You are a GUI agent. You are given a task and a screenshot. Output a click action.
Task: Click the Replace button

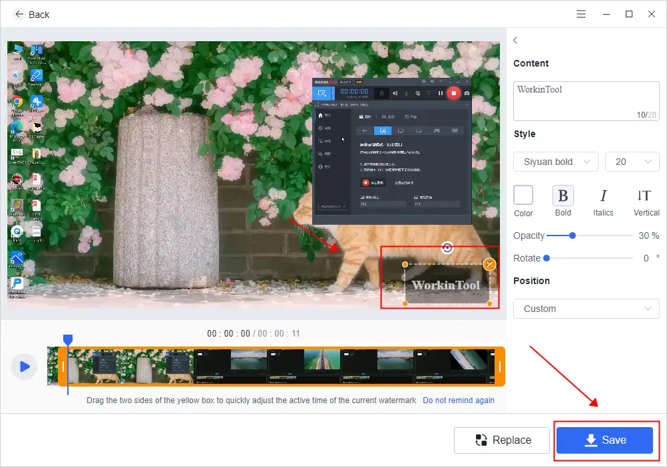(x=501, y=440)
